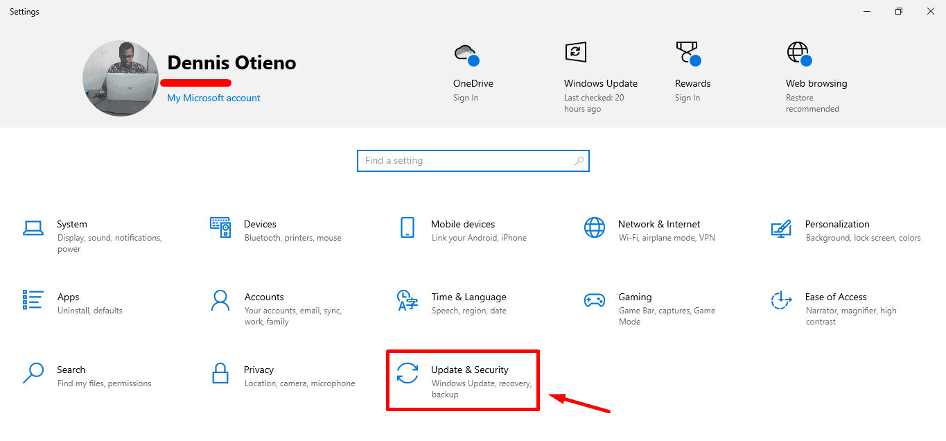Open the System settings laptop icon

pyautogui.click(x=33, y=227)
